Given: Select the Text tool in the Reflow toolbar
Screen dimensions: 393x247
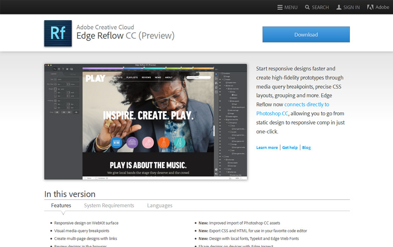Looking at the screenshot, I should [x=64, y=69].
